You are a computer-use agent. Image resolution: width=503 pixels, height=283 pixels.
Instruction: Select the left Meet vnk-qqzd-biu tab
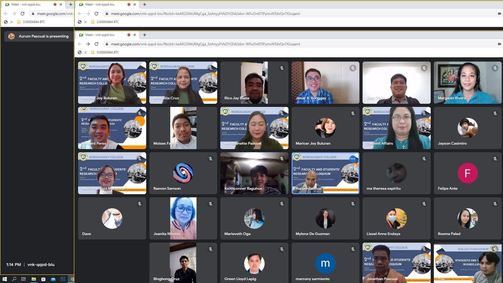[33, 4]
